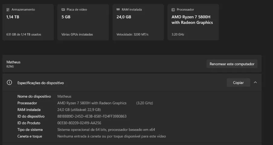
Task: Click the Processador CPU icon
Action: tap(173, 10)
